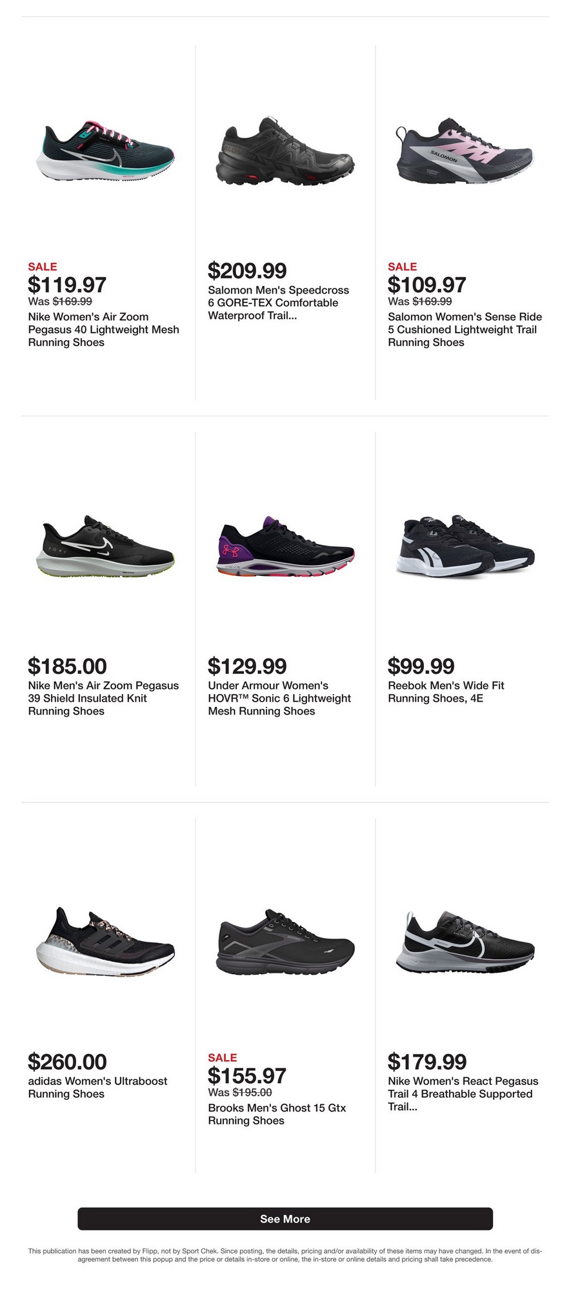The height and width of the screenshot is (1291, 571).
Task: Click Brooks Men's Ghost 15 Gtx title
Action: coord(277,1114)
